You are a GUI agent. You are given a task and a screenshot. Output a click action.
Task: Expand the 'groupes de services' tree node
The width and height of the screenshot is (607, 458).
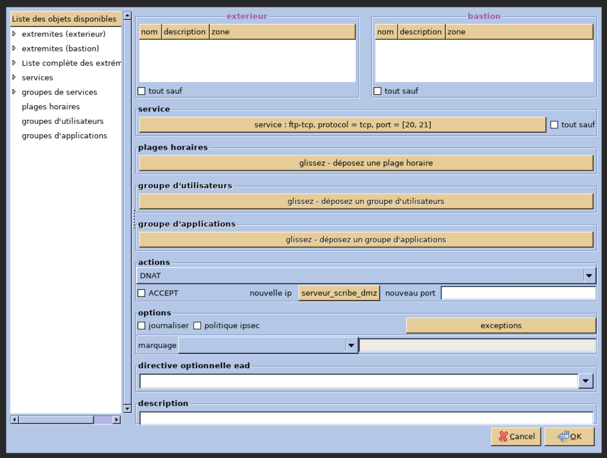(x=14, y=92)
